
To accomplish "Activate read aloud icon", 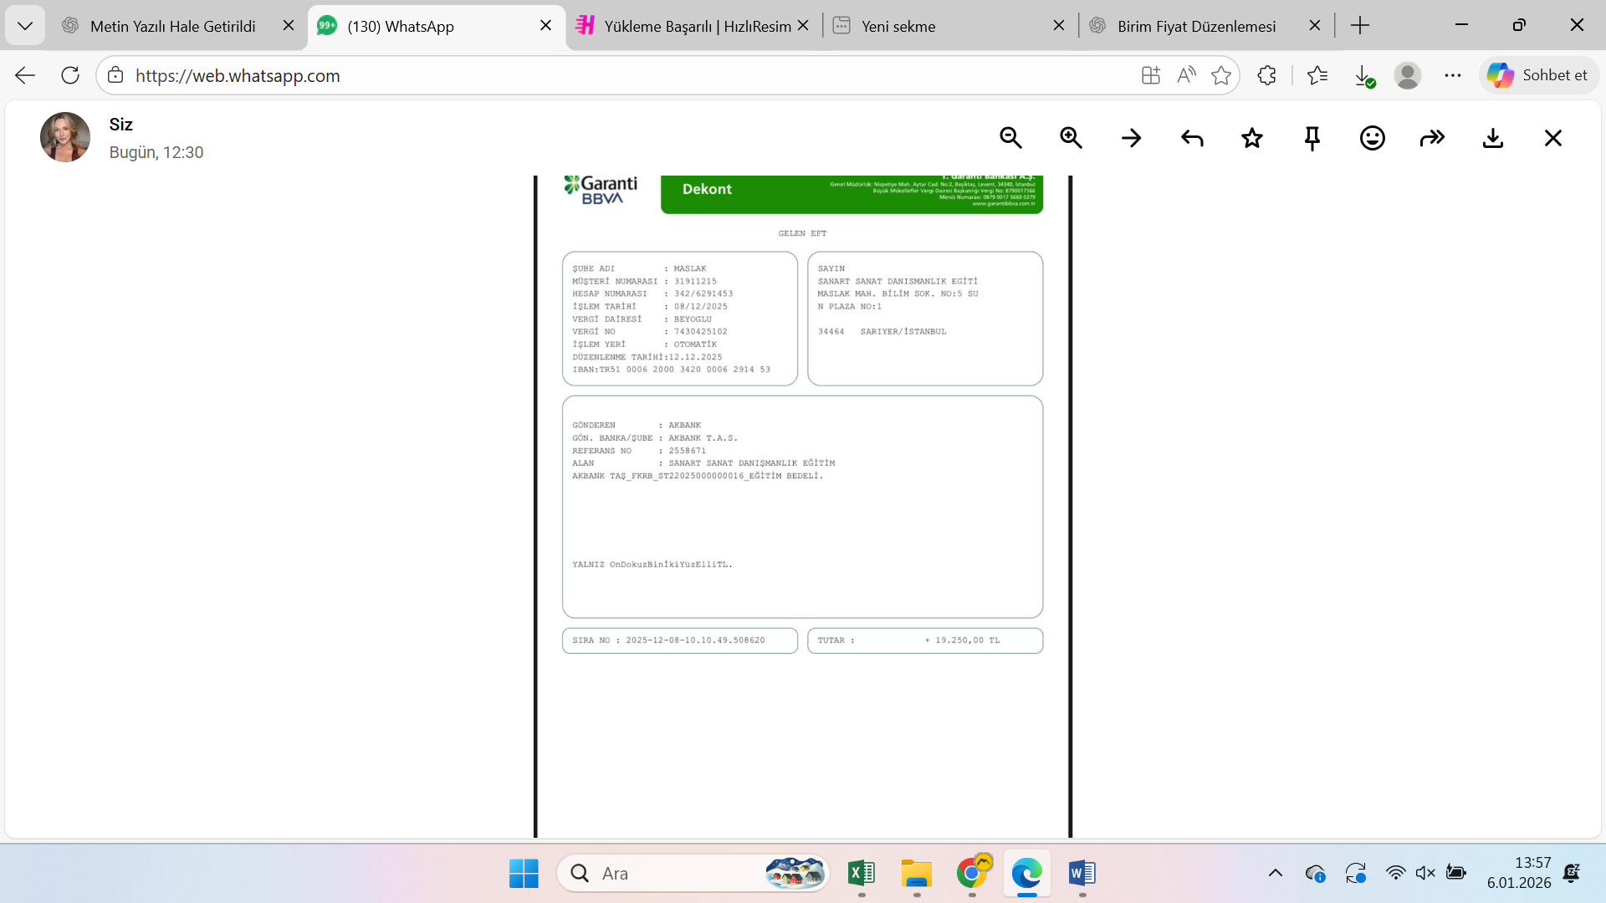I will (1186, 75).
